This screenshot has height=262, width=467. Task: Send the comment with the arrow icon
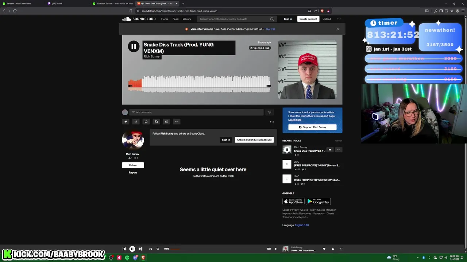coord(269,112)
